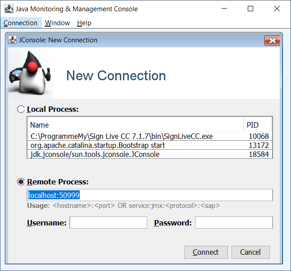291x271 pixels.
Task: Click the remote process address field
Action: [150, 195]
